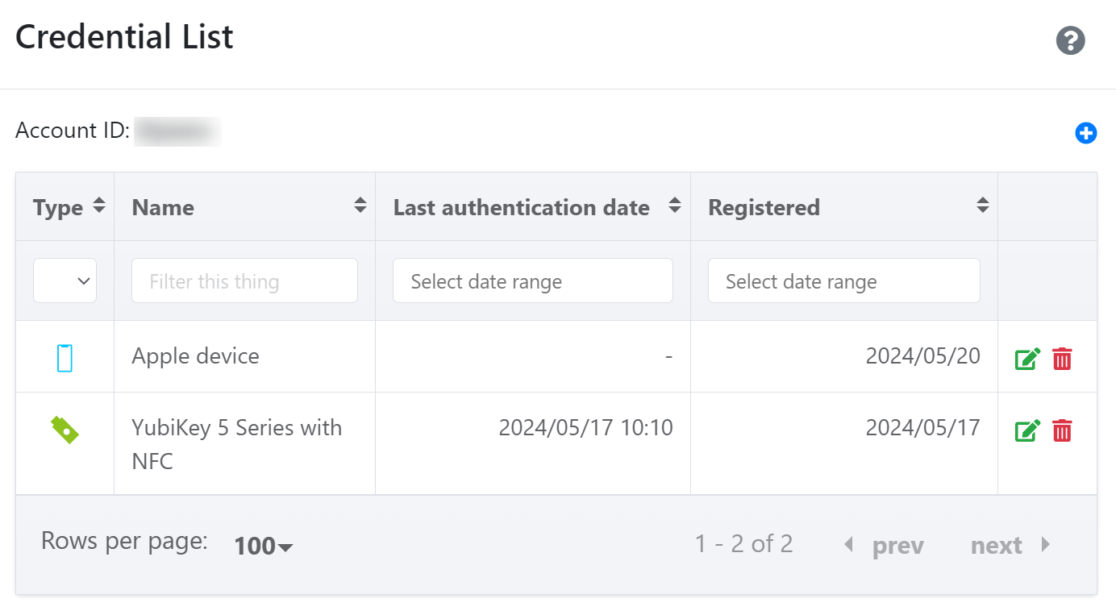Open Registered date range picker

(x=843, y=281)
